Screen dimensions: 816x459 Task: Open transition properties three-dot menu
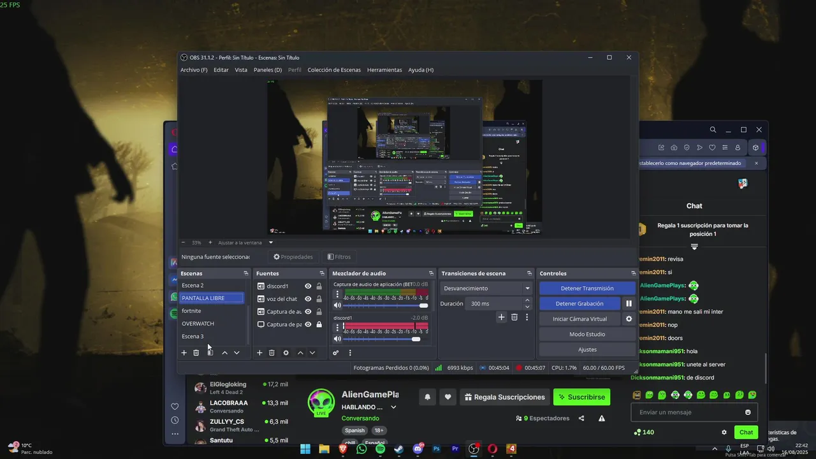click(527, 317)
